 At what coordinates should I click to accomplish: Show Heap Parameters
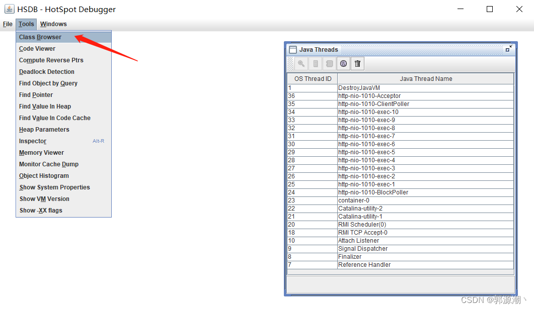coord(64,130)
